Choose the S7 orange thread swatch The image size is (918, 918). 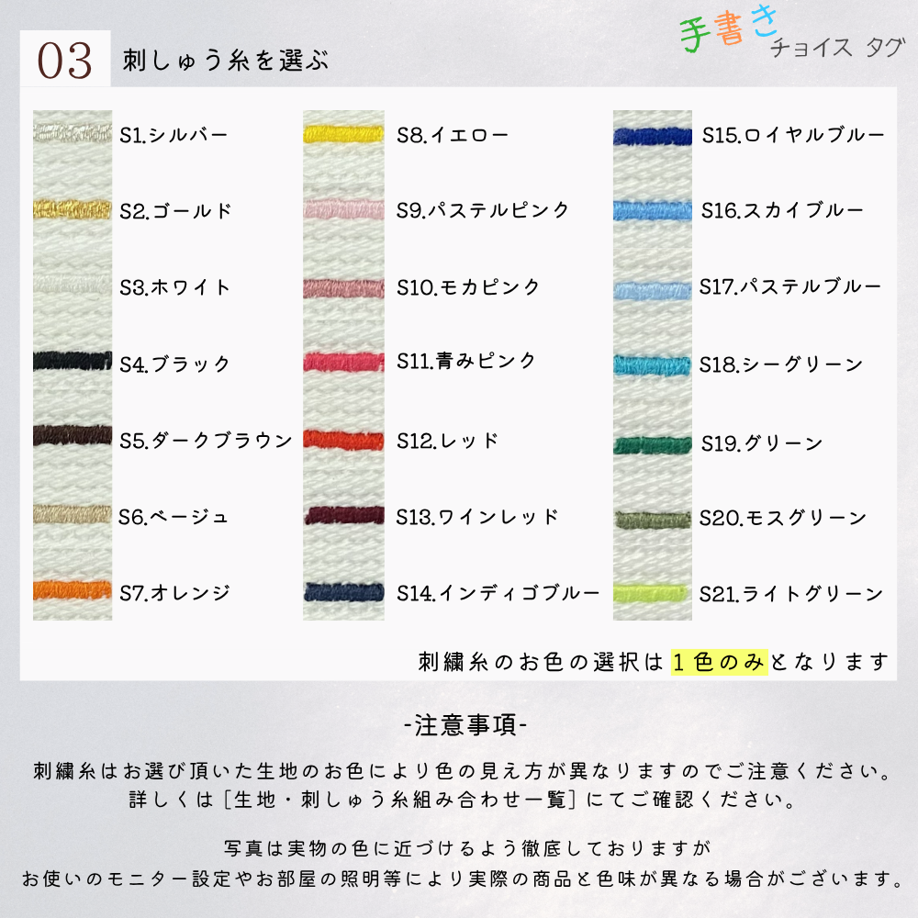click(72, 590)
